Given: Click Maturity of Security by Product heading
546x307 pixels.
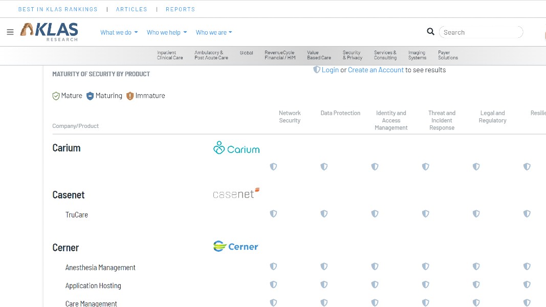Looking at the screenshot, I should 101,74.
